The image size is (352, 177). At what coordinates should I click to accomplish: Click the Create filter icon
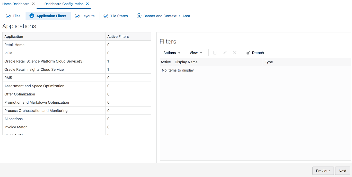[215, 52]
